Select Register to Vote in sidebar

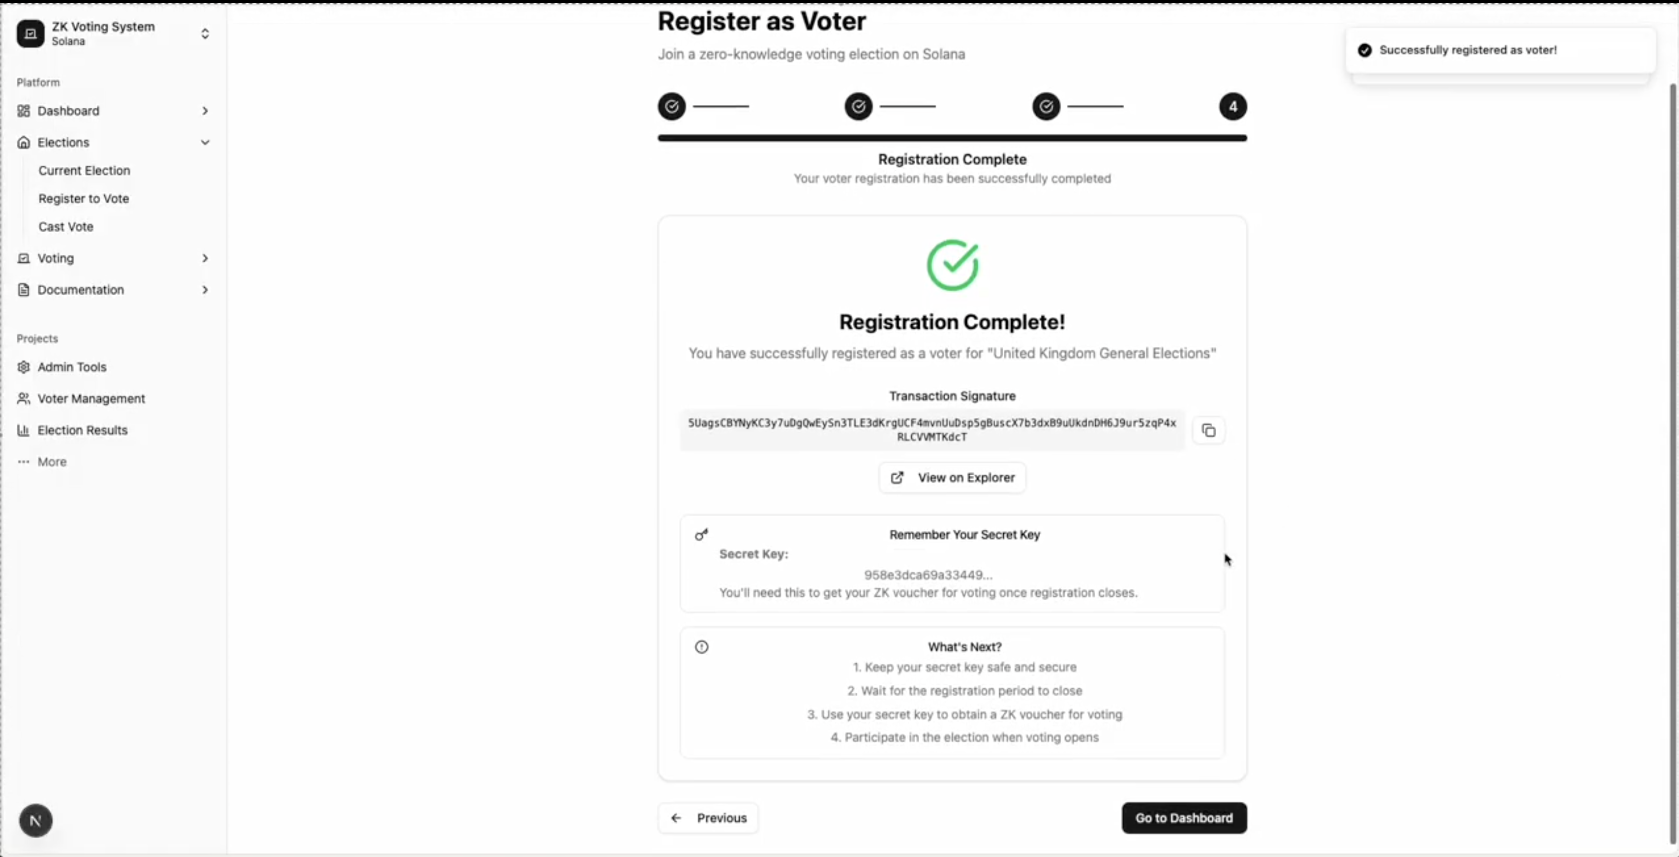pyautogui.click(x=84, y=198)
